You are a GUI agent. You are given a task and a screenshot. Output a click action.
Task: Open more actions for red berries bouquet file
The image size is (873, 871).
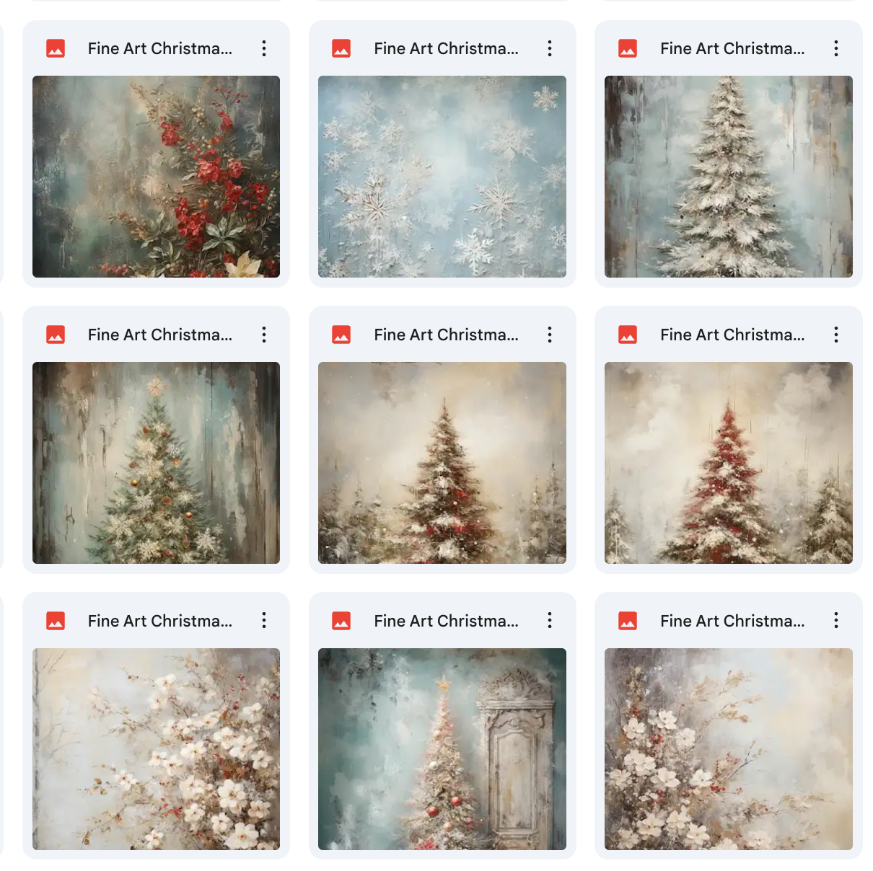[264, 48]
